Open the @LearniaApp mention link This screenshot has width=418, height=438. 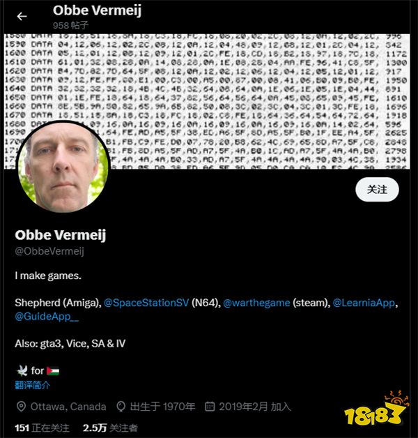pyautogui.click(x=364, y=303)
